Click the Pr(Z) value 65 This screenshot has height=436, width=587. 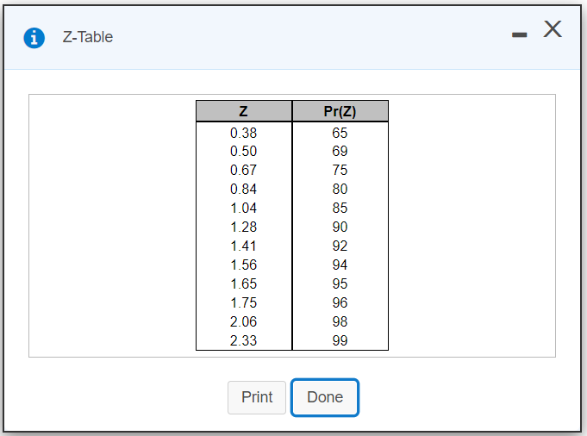coord(340,133)
